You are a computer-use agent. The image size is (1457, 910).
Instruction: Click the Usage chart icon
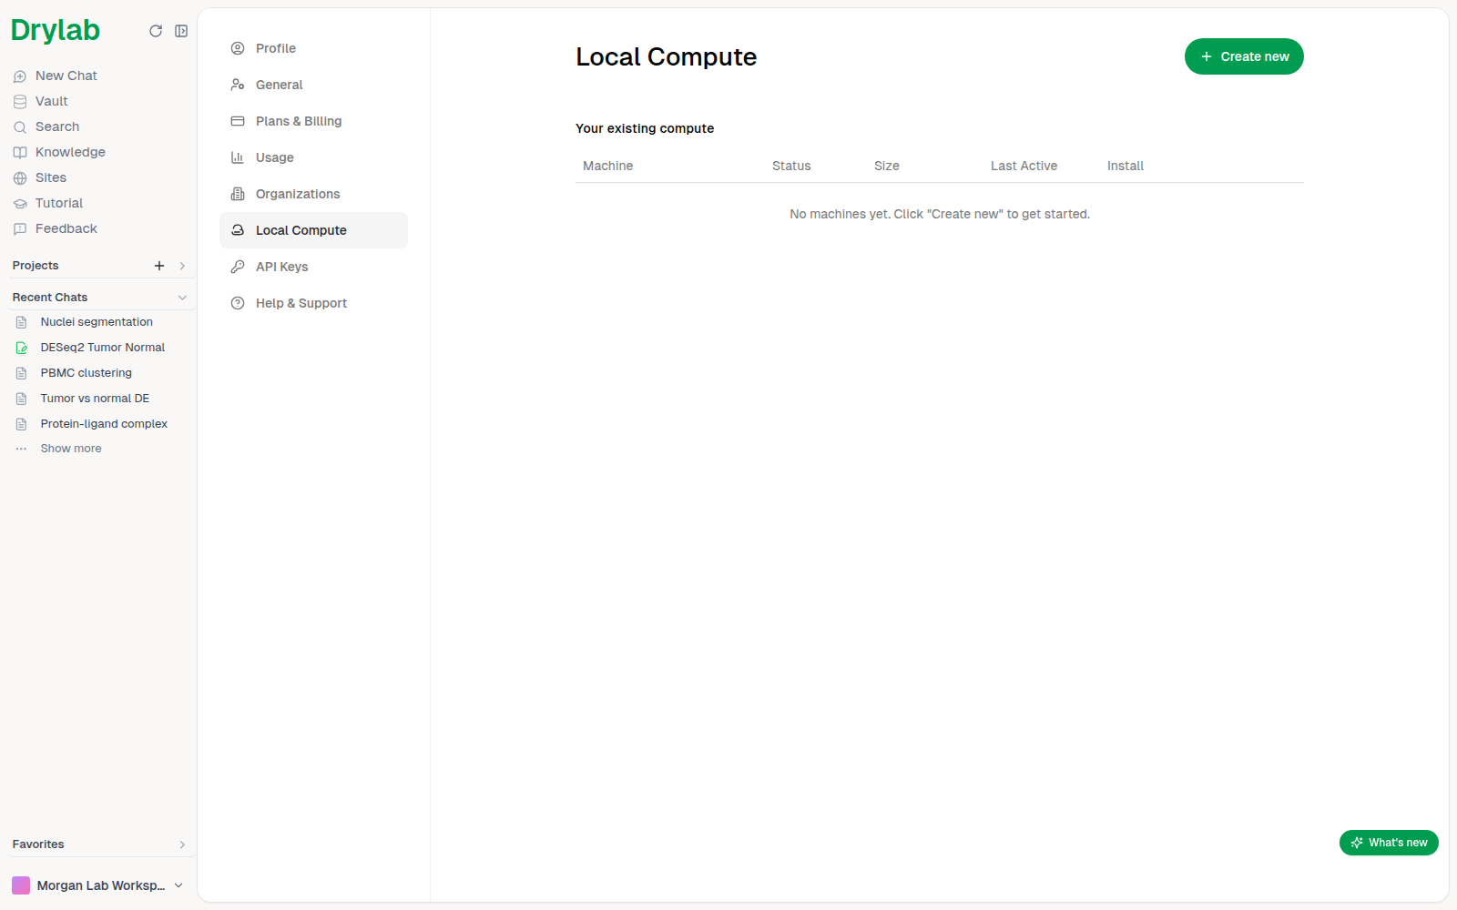[238, 157]
